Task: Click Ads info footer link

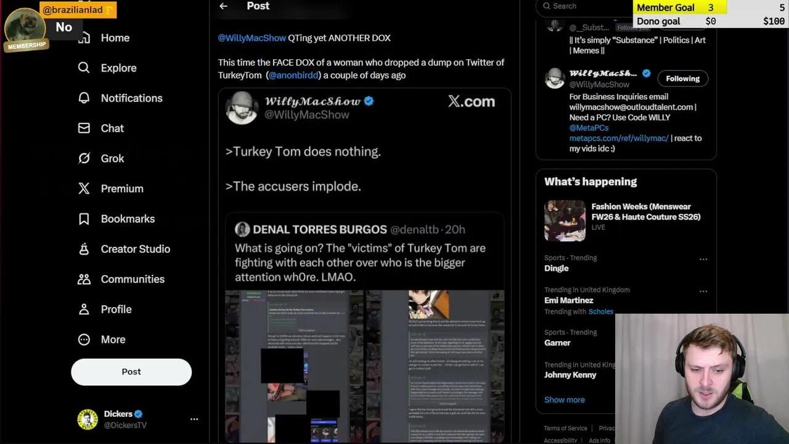Action: pos(599,440)
